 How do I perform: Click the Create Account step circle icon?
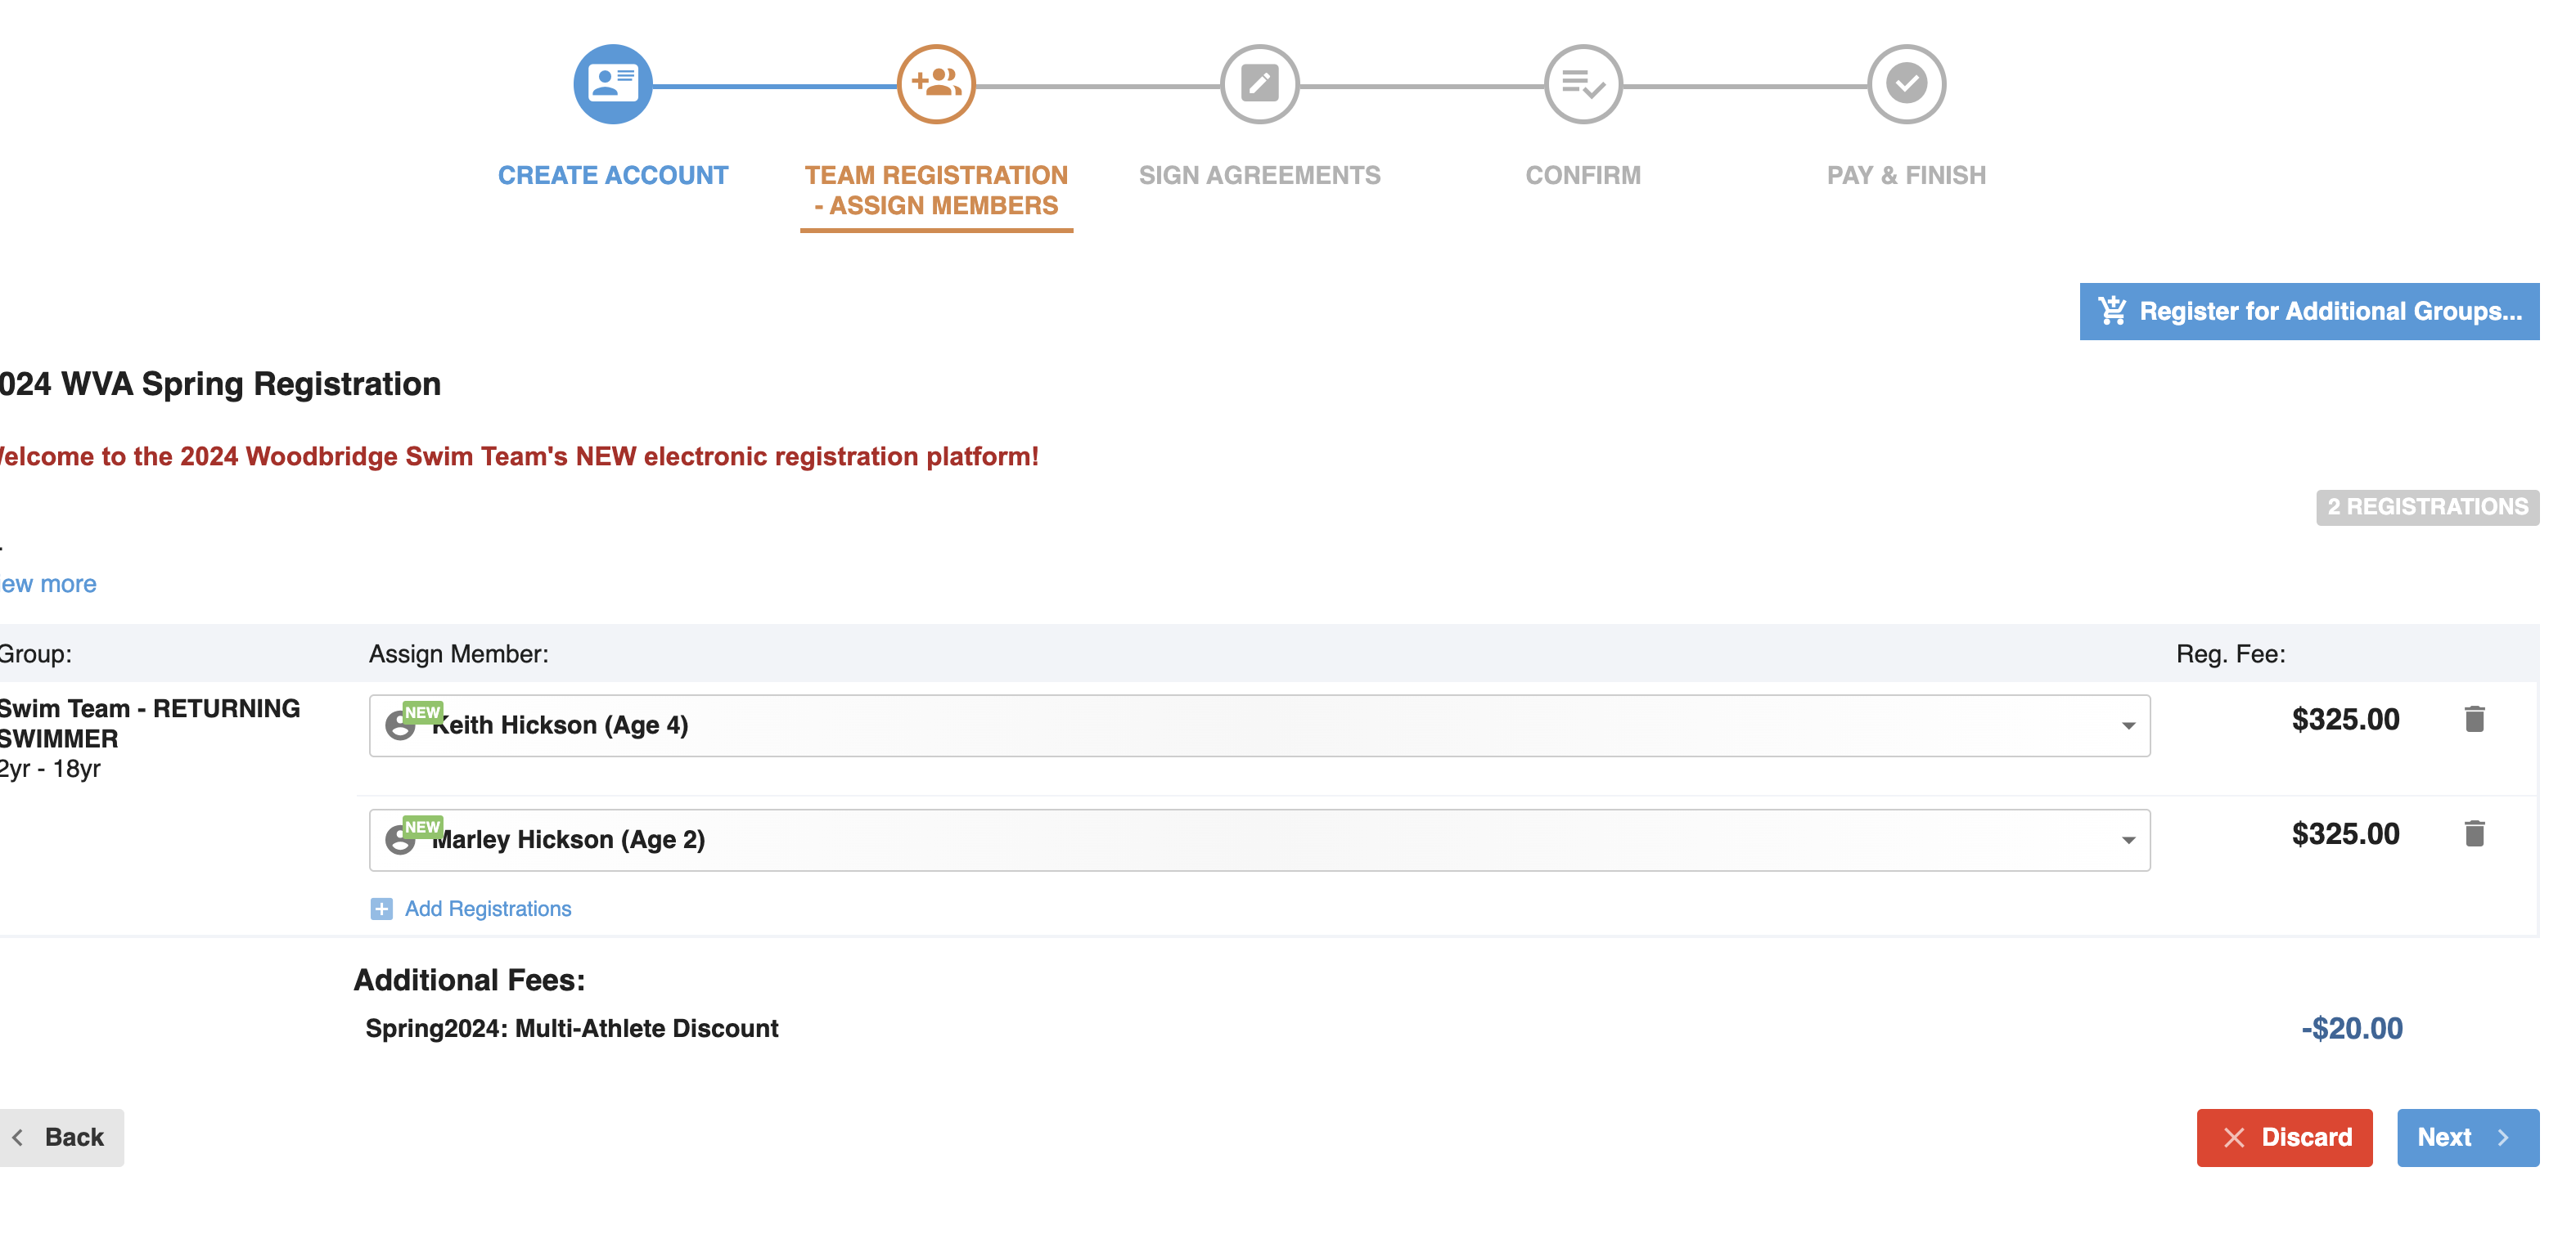tap(612, 84)
